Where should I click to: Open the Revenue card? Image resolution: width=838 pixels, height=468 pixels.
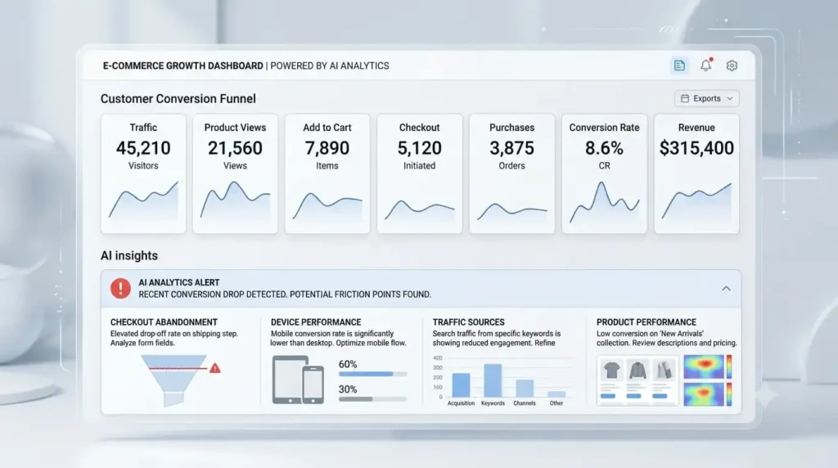(696, 173)
